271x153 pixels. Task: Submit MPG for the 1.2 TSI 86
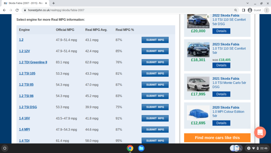pos(155,96)
